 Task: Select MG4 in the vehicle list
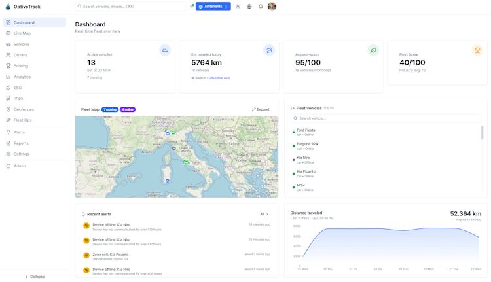coord(386,188)
